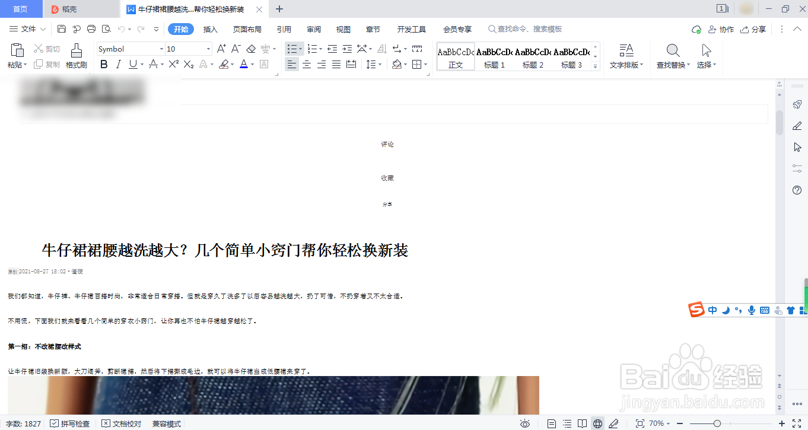Apply subscript X₂ formatting

tap(189, 64)
